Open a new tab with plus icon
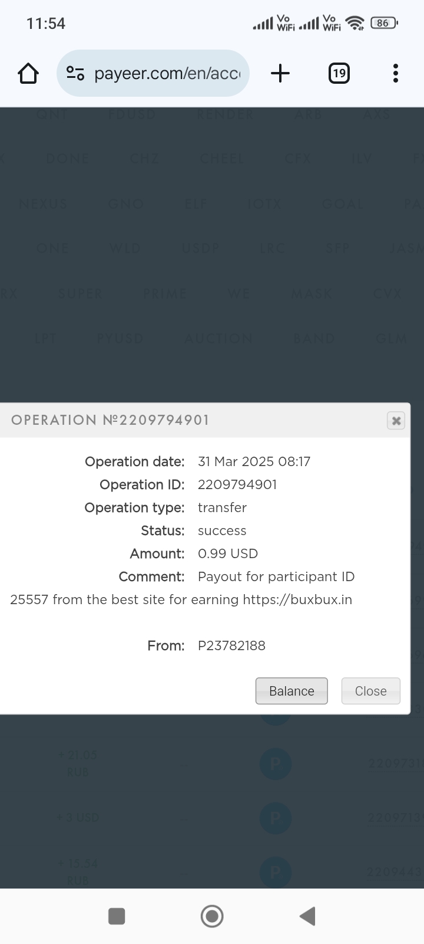 point(280,73)
